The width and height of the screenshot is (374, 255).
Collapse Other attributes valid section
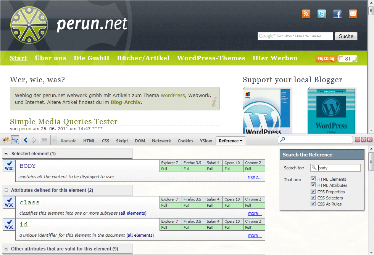point(6,249)
